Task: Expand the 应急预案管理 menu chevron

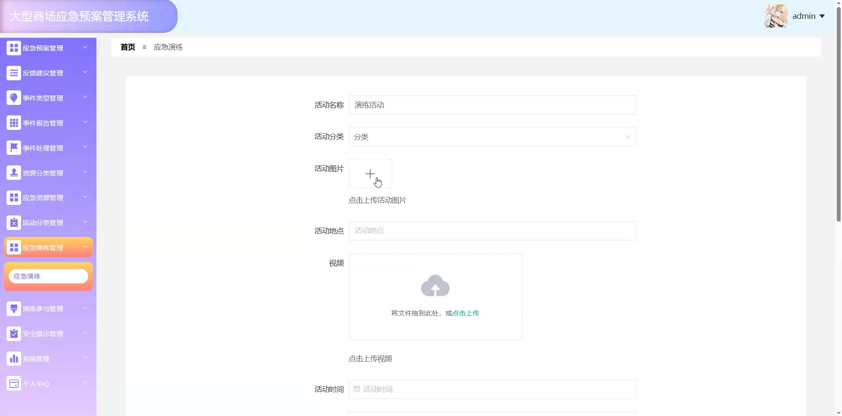Action: [x=85, y=47]
